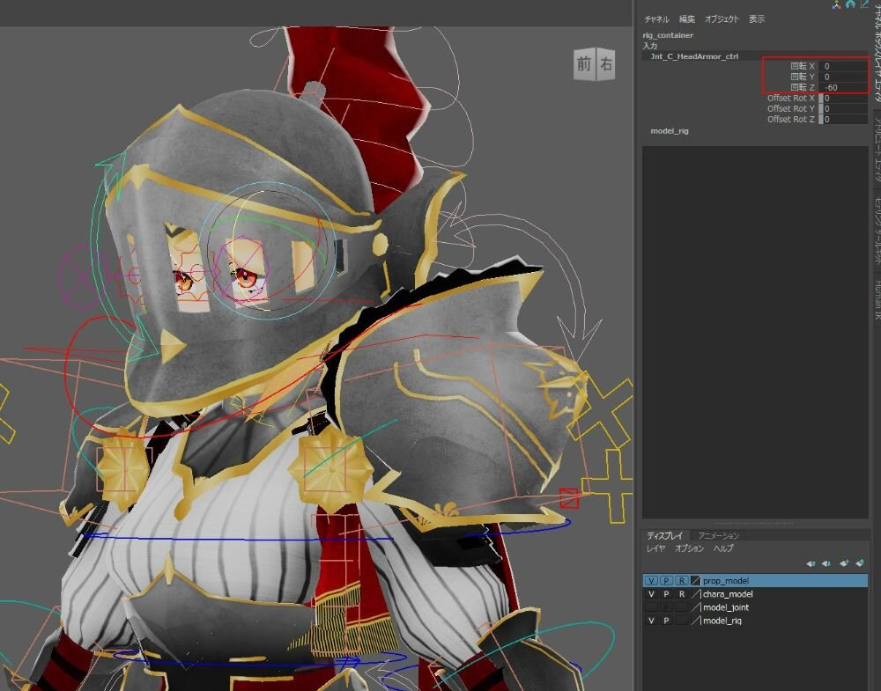Click the 右 face of view cube
This screenshot has width=881, height=691.
coord(606,64)
